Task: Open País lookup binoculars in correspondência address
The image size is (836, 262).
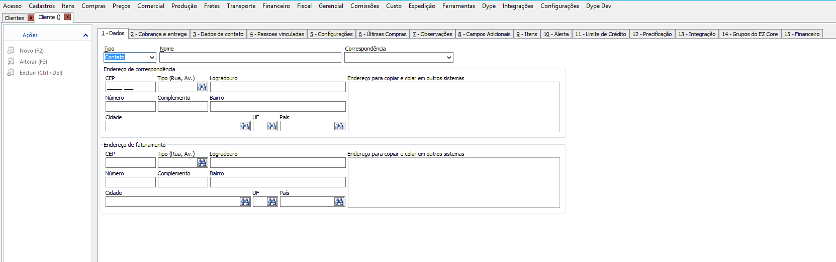Action: coord(339,126)
